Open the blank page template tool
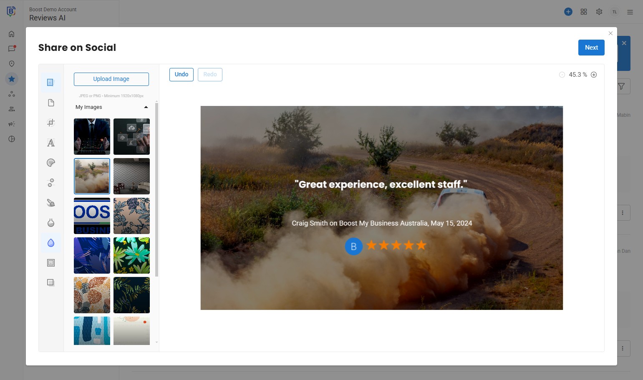 (x=51, y=103)
